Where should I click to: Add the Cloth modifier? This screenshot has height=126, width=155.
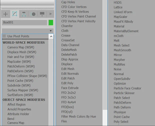[65, 31]
